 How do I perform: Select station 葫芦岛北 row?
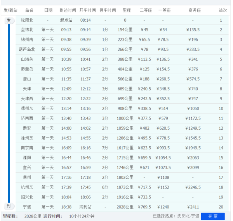[122, 50]
